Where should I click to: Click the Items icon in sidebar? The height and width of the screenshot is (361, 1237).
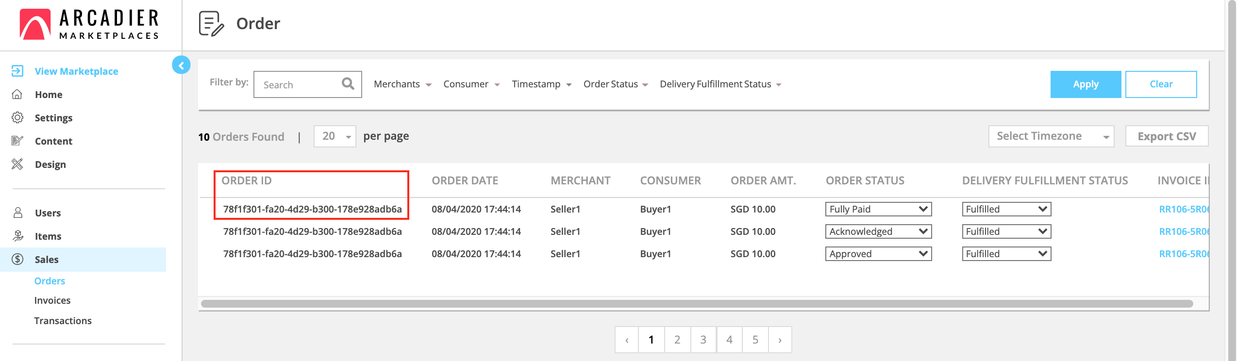tap(18, 236)
